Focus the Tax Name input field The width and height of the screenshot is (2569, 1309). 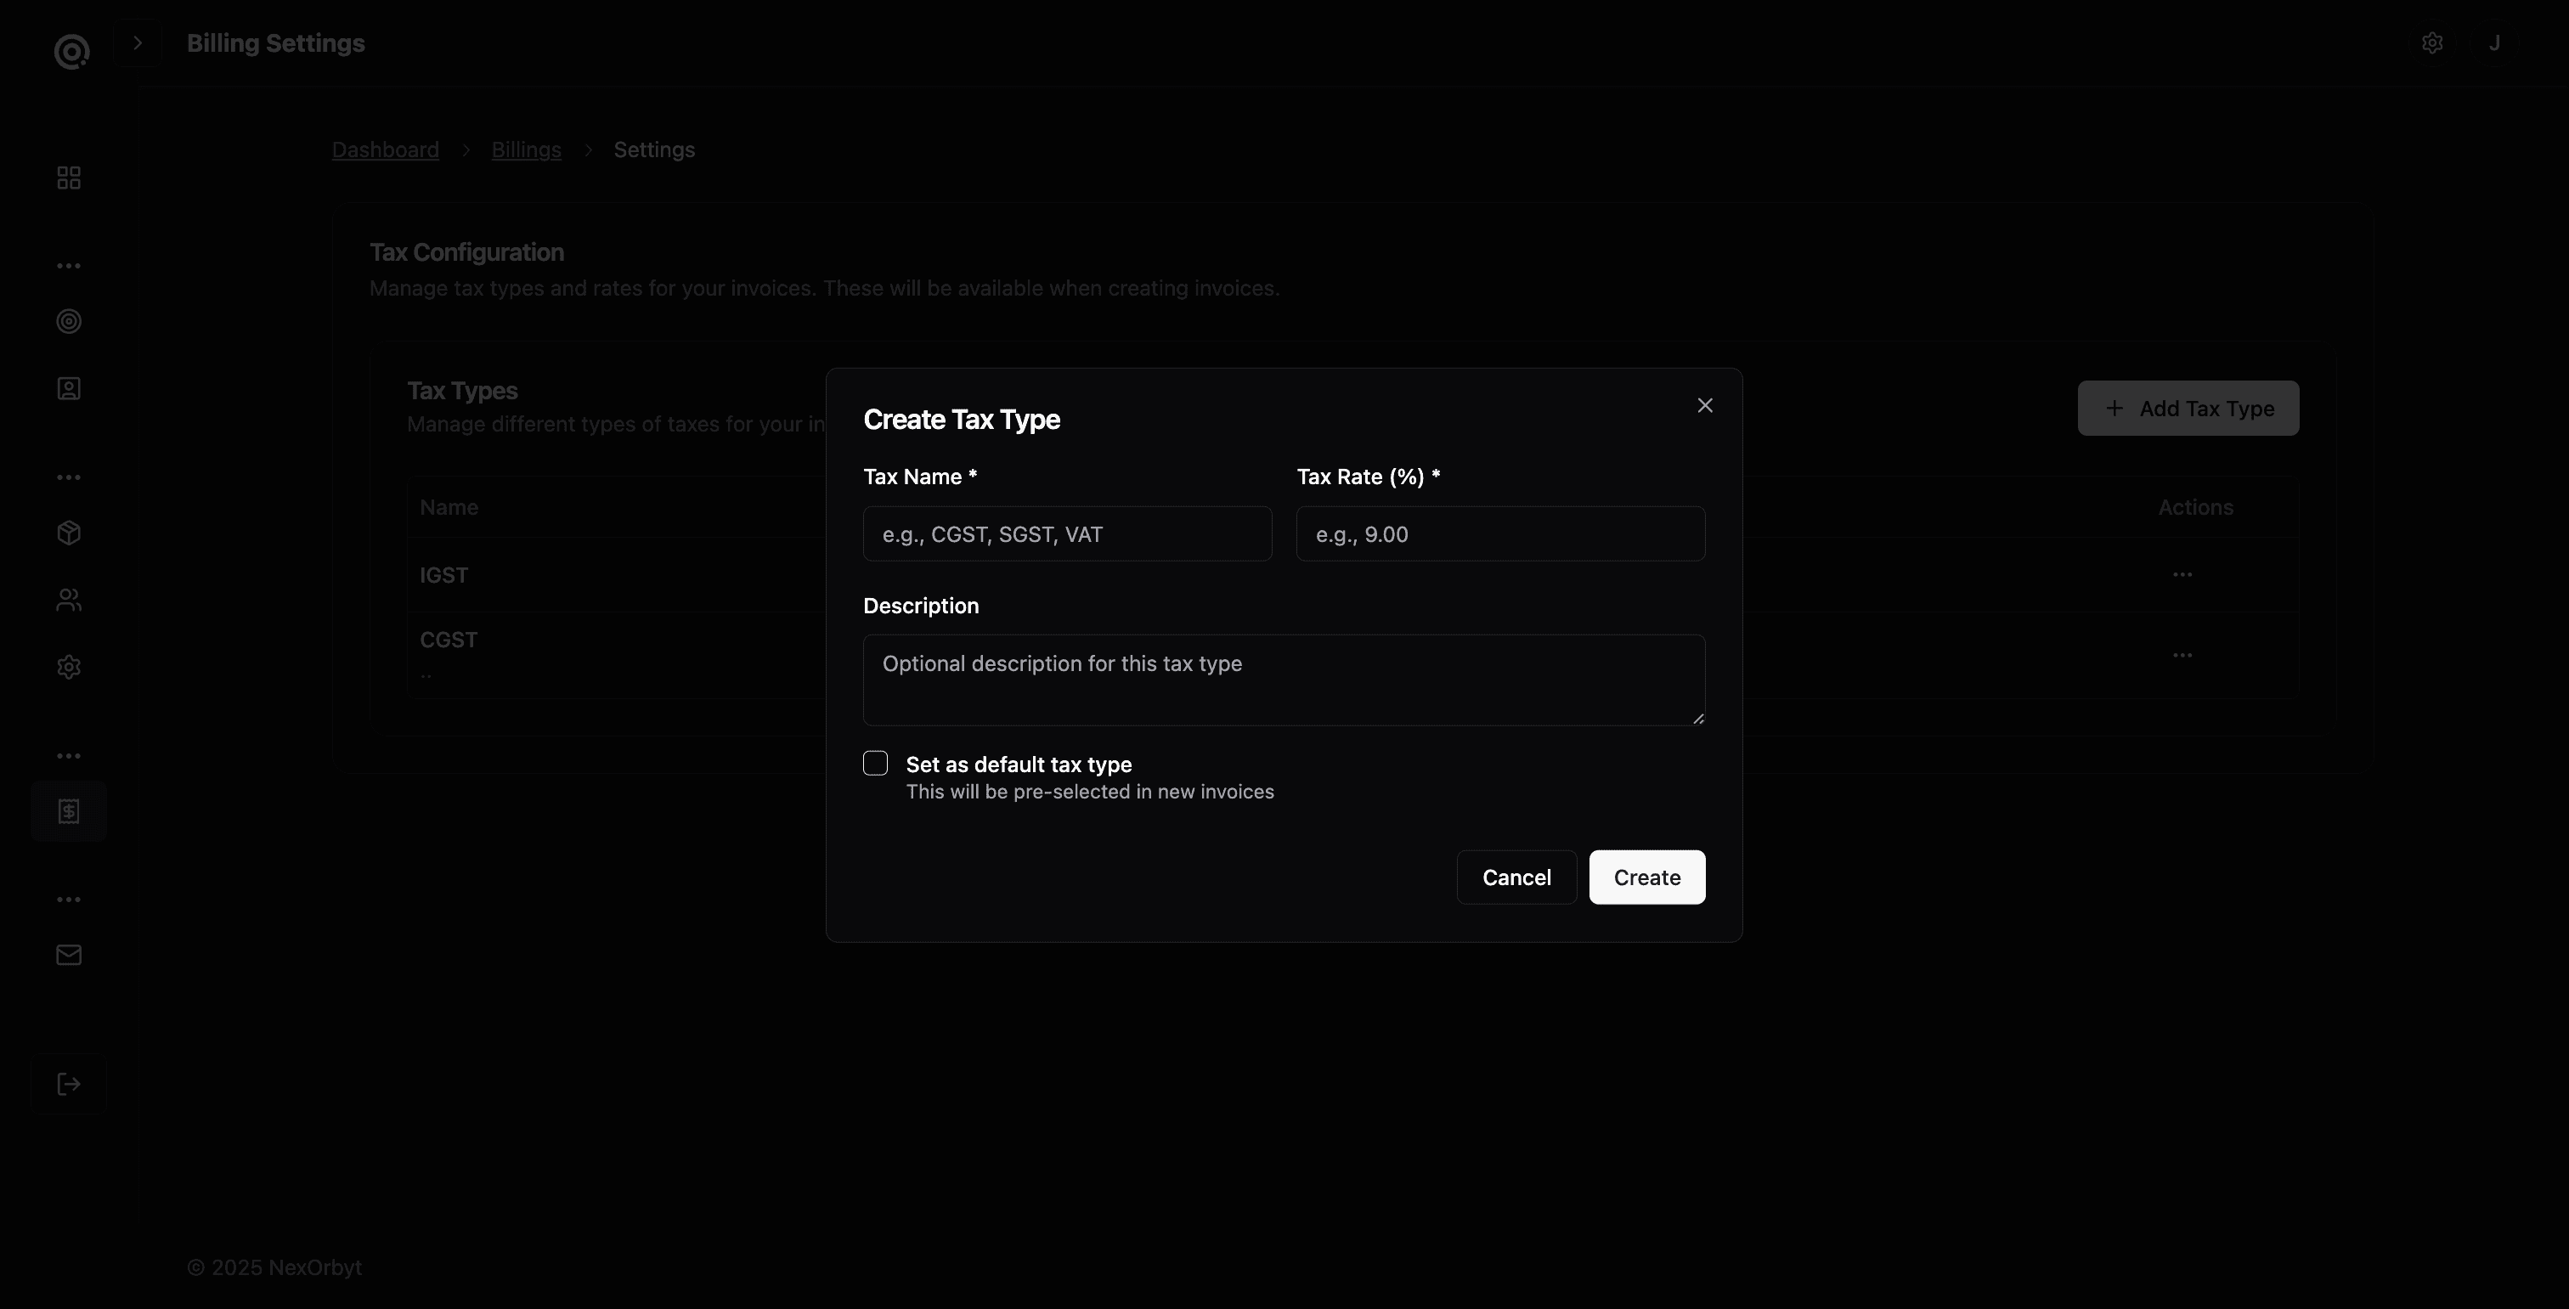[x=1067, y=534]
